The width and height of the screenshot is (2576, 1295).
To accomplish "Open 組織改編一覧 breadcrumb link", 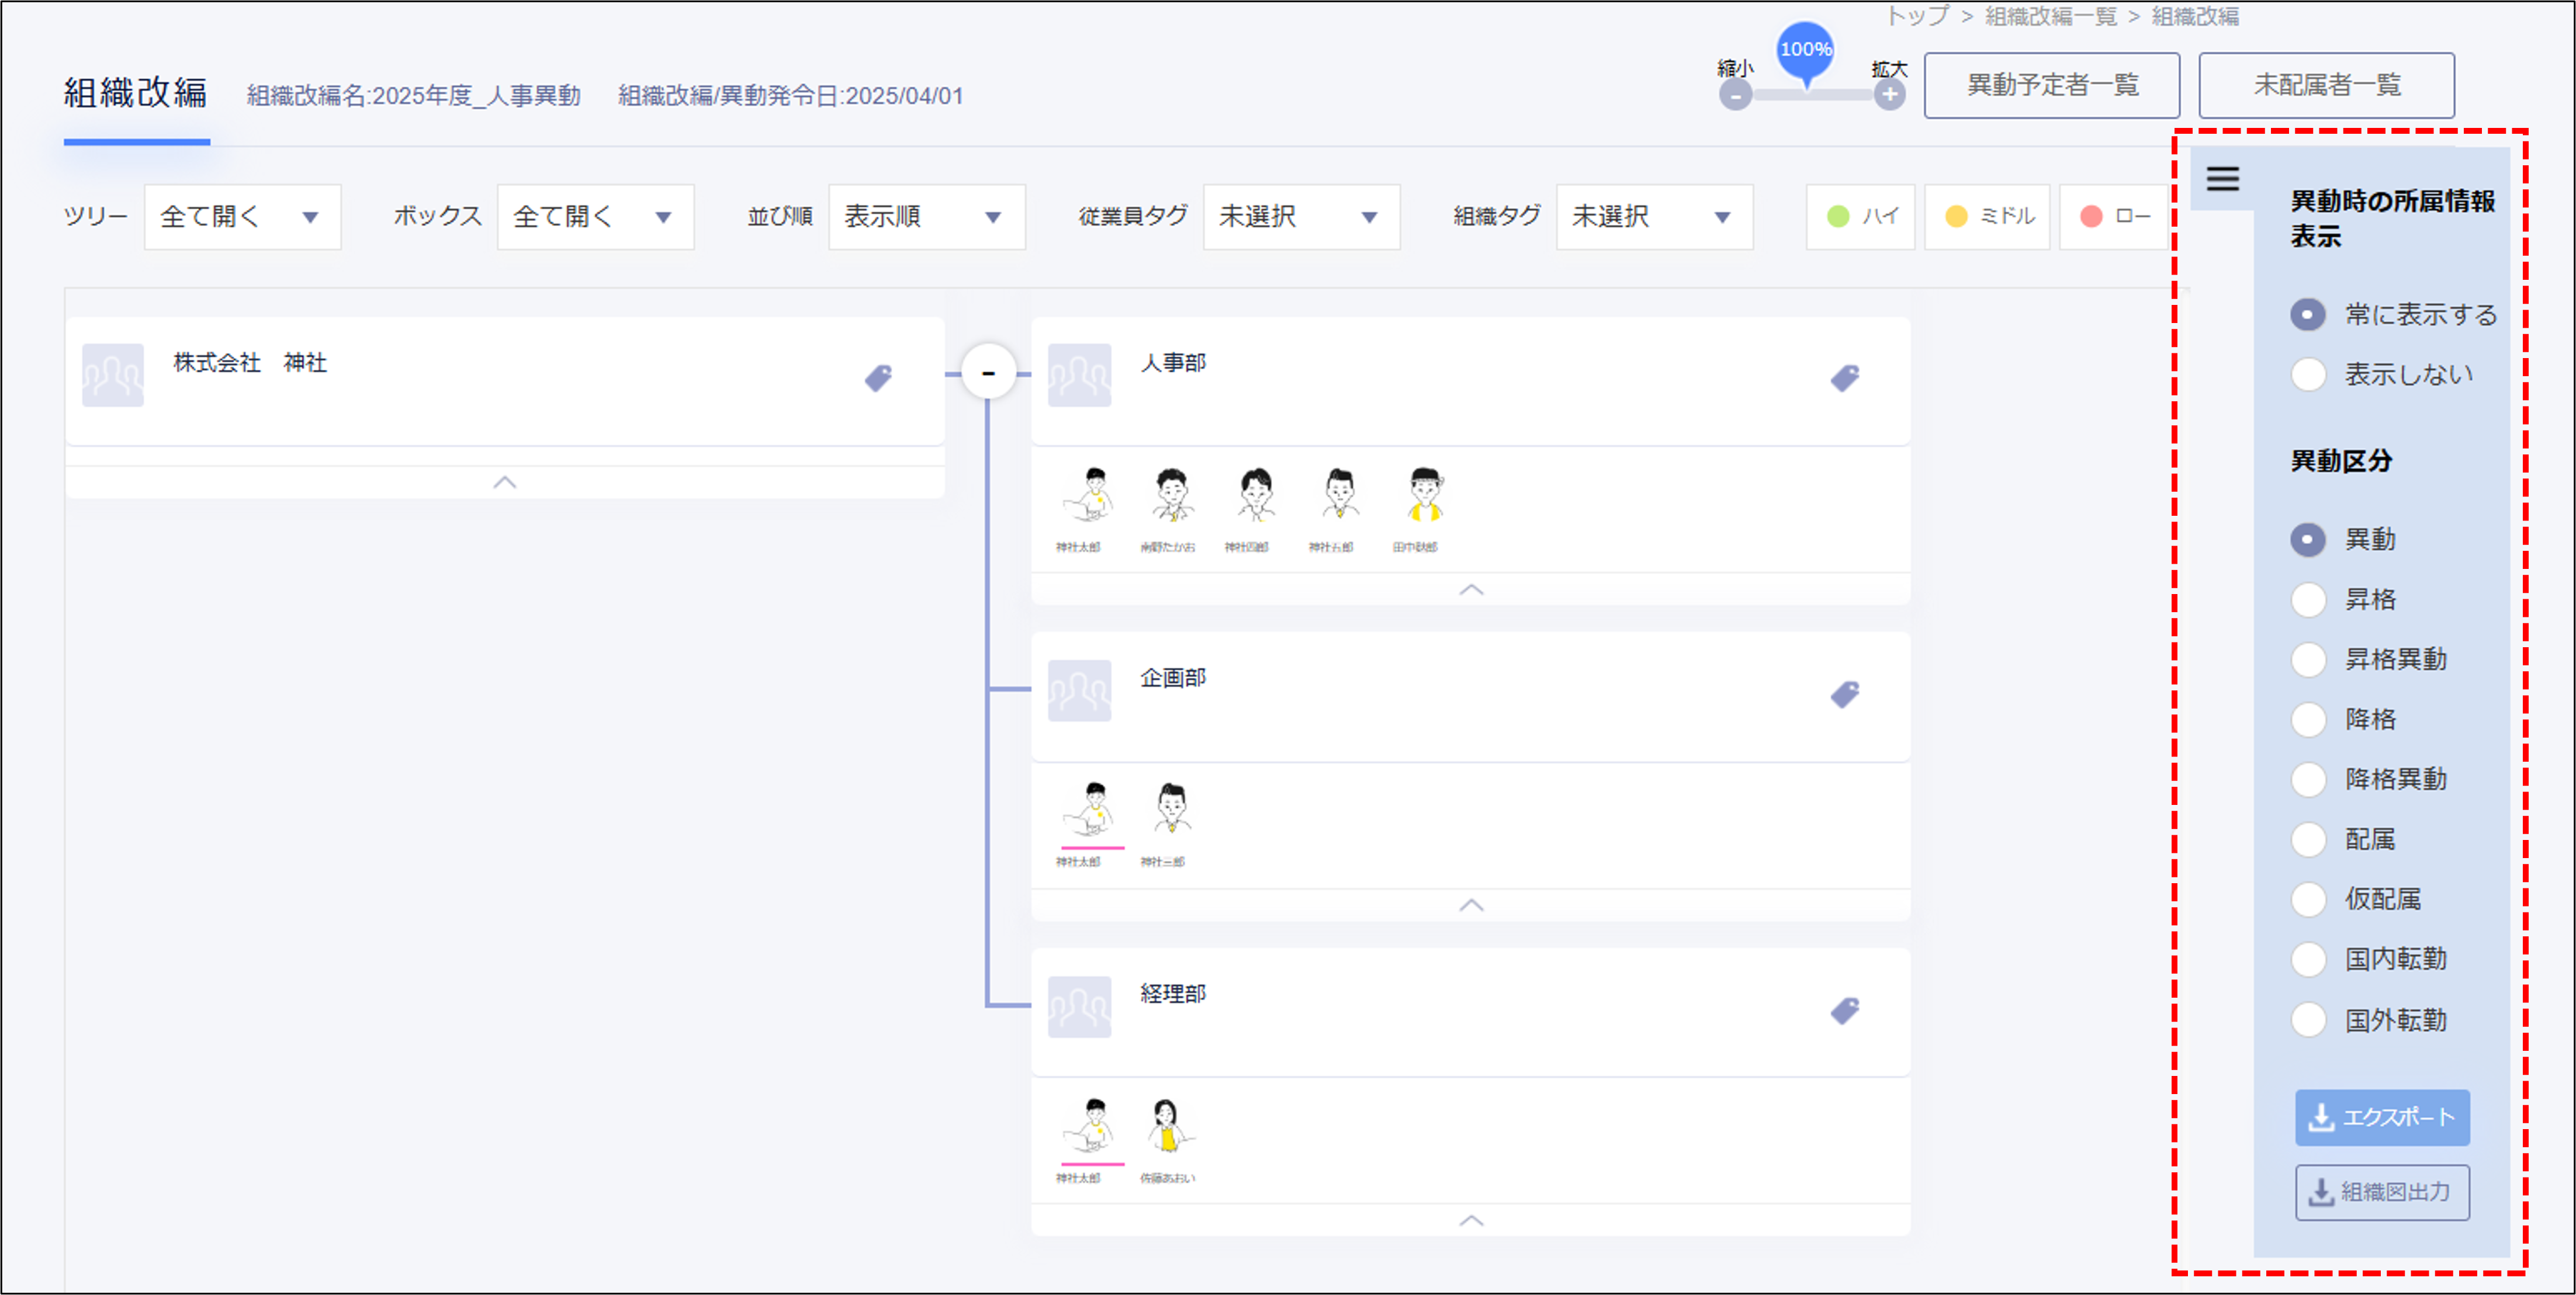I will click(x=2050, y=16).
